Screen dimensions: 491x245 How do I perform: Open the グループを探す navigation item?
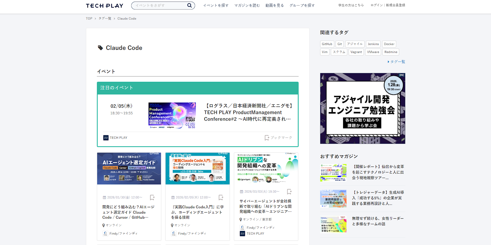302,6
